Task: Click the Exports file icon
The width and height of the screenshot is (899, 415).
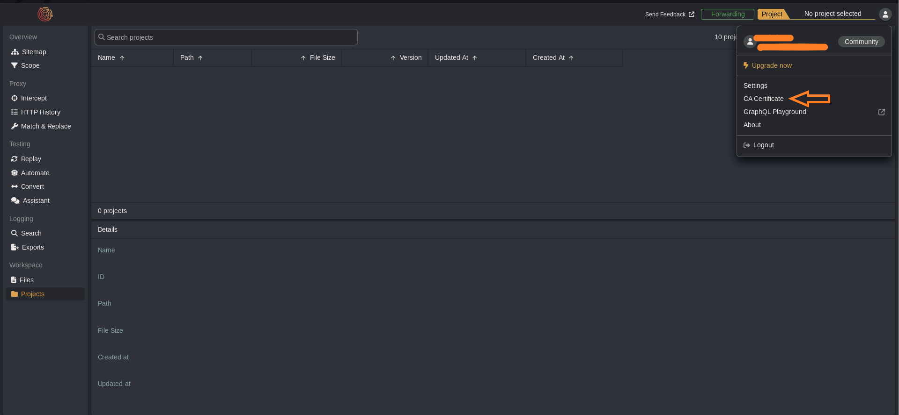Action: coord(15,247)
